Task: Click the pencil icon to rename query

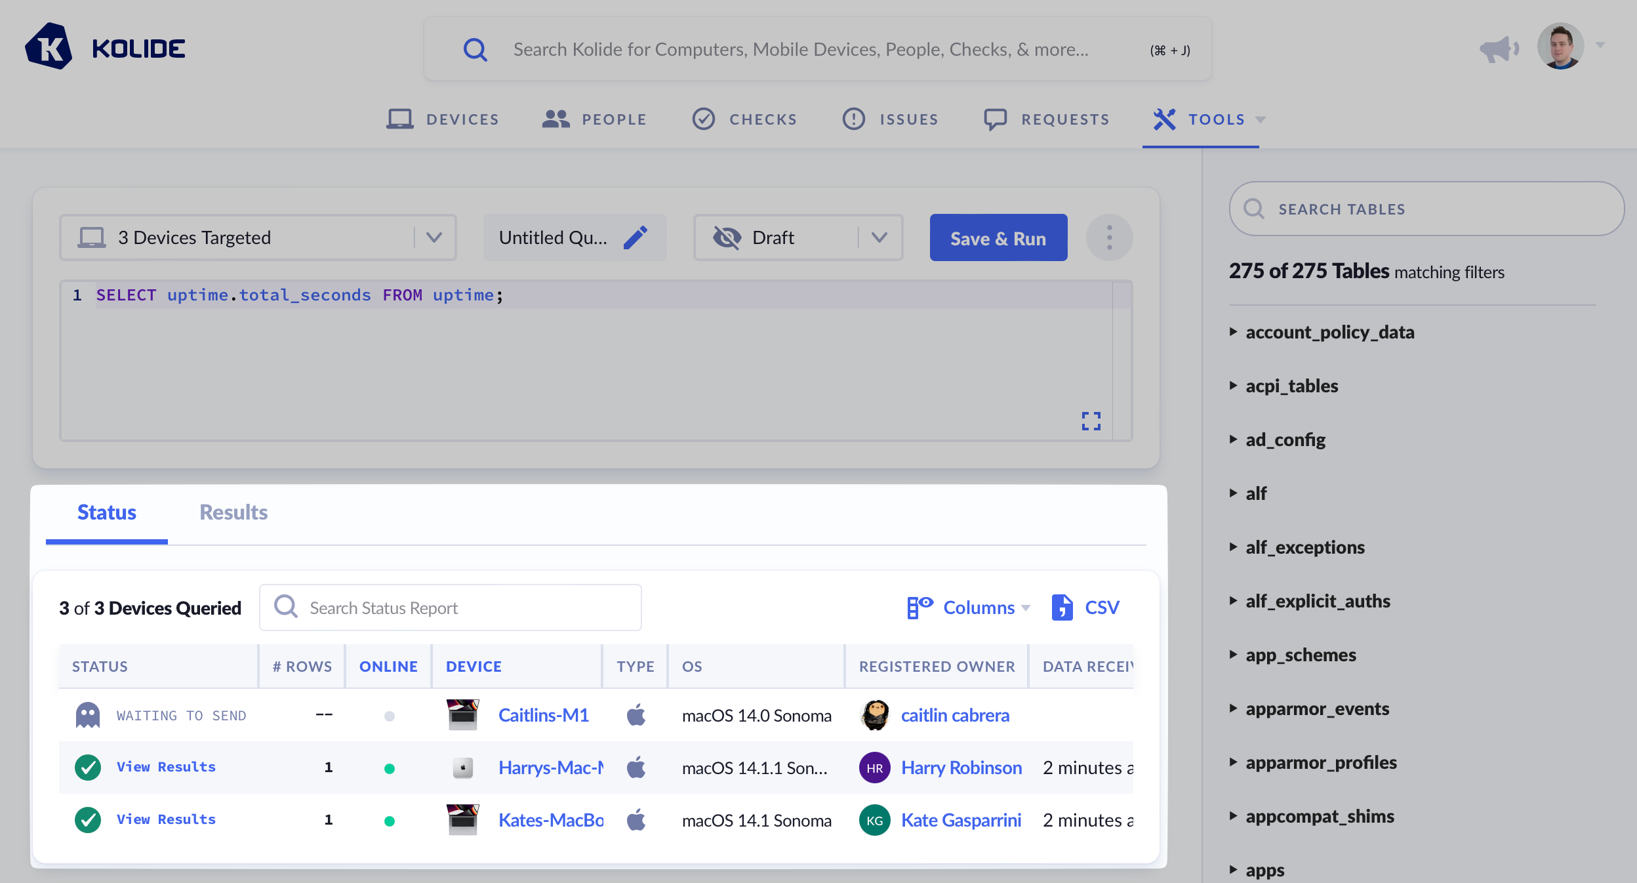Action: pos(635,237)
